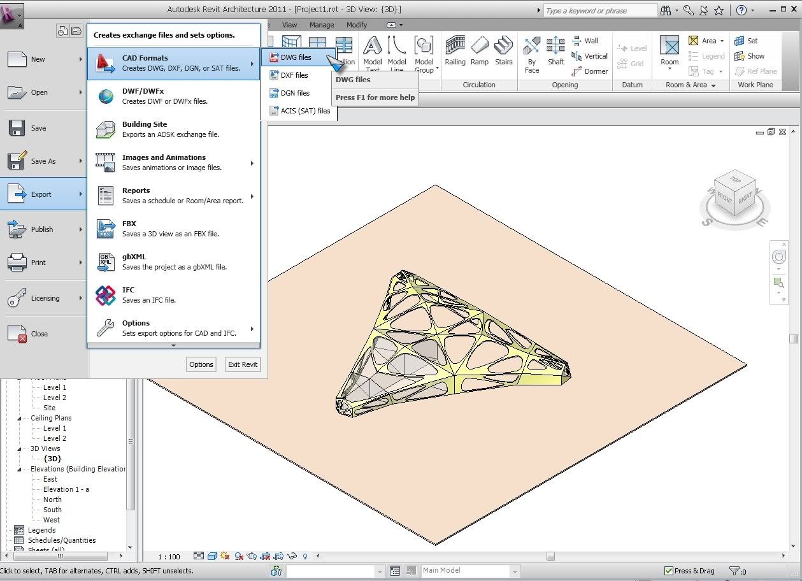Image resolution: width=802 pixels, height=581 pixels.
Task: Select the FBX export entry
Action: (174, 229)
